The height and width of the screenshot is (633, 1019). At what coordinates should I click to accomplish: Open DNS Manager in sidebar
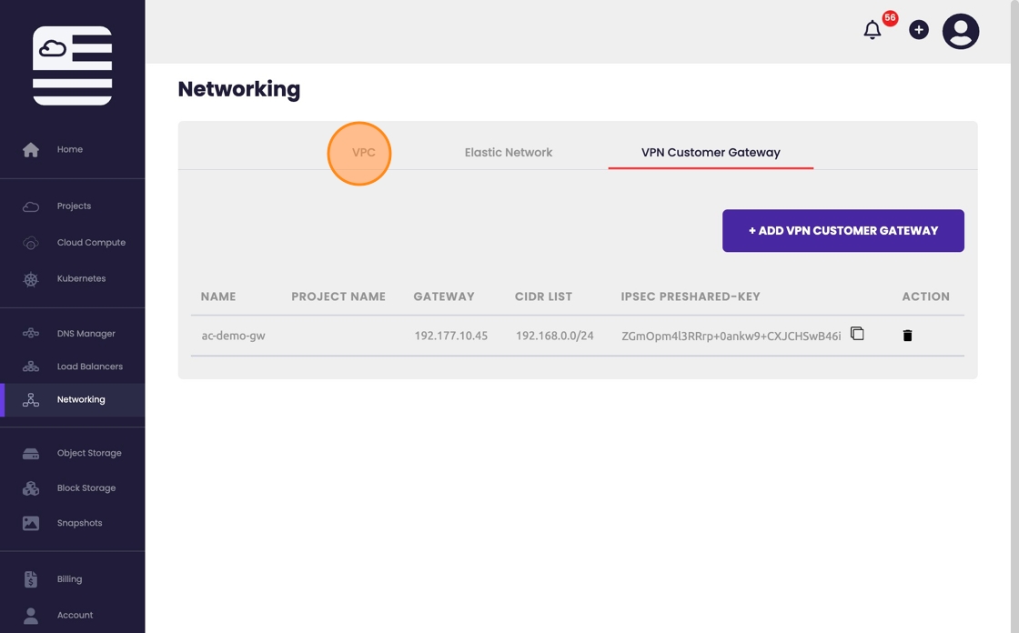tap(86, 334)
